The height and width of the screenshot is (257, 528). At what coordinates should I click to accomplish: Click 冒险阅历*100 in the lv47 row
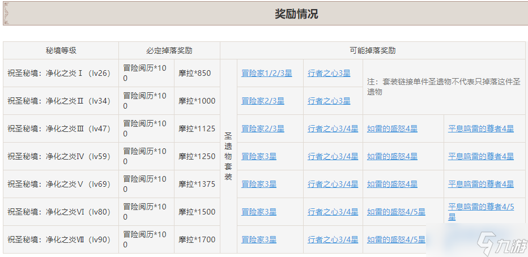pyautogui.click(x=147, y=128)
